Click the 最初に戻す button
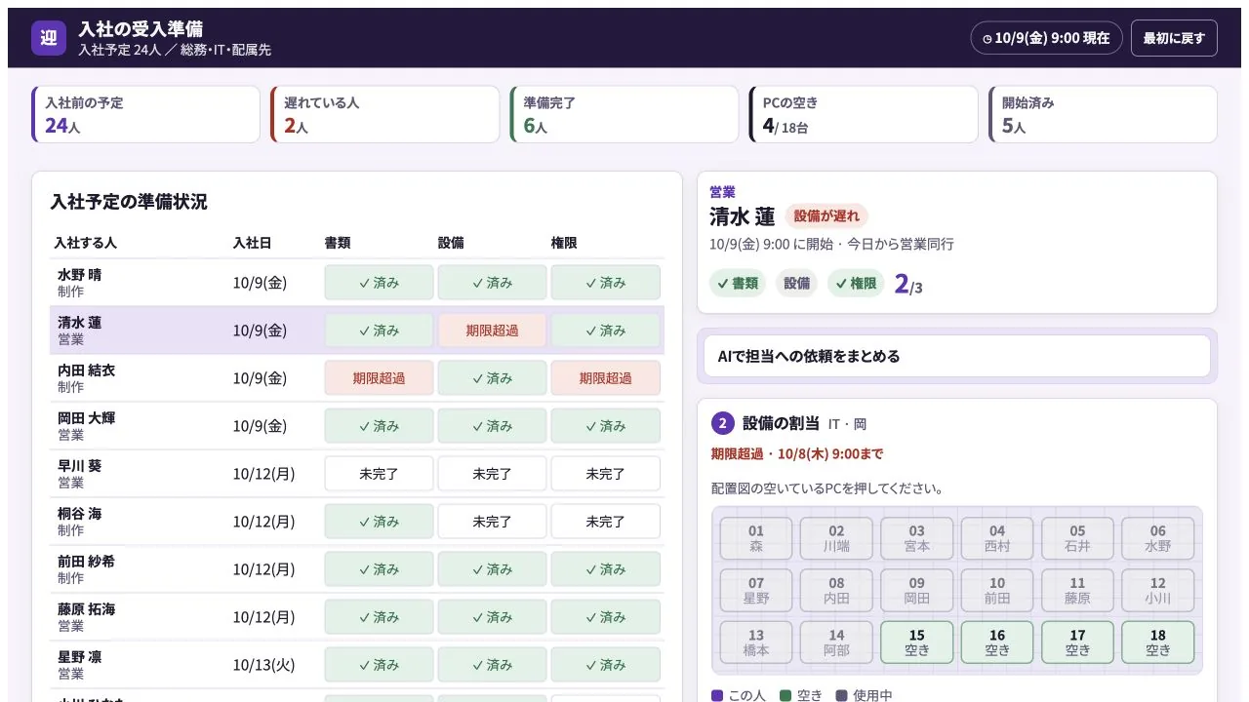Screen dimensions: 1249x702 click(x=1174, y=38)
